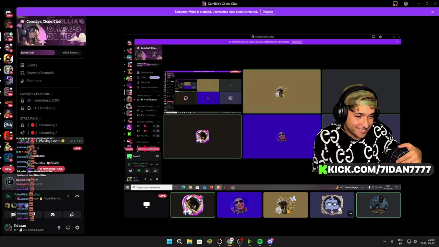Open the ENG FR language switcher

point(401,242)
